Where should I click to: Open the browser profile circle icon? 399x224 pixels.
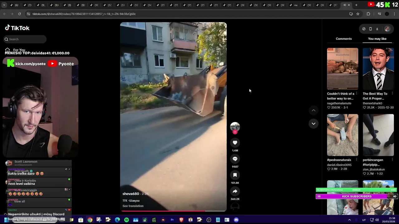pos(387,14)
